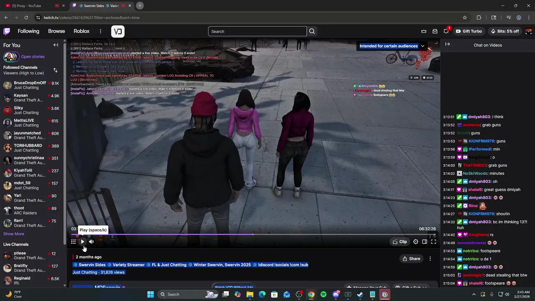Open jayunmatched channel in sidebar

coord(31,135)
